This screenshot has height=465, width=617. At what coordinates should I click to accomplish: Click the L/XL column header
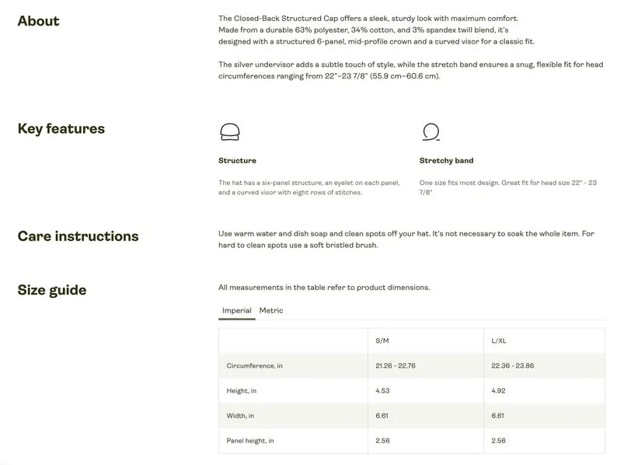click(499, 341)
